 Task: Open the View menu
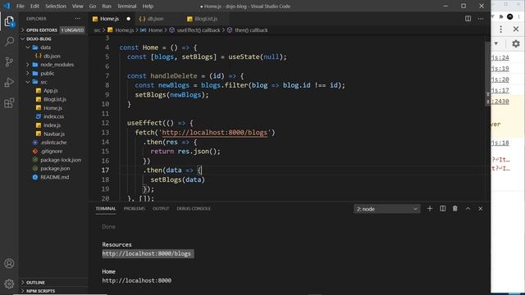(x=77, y=6)
